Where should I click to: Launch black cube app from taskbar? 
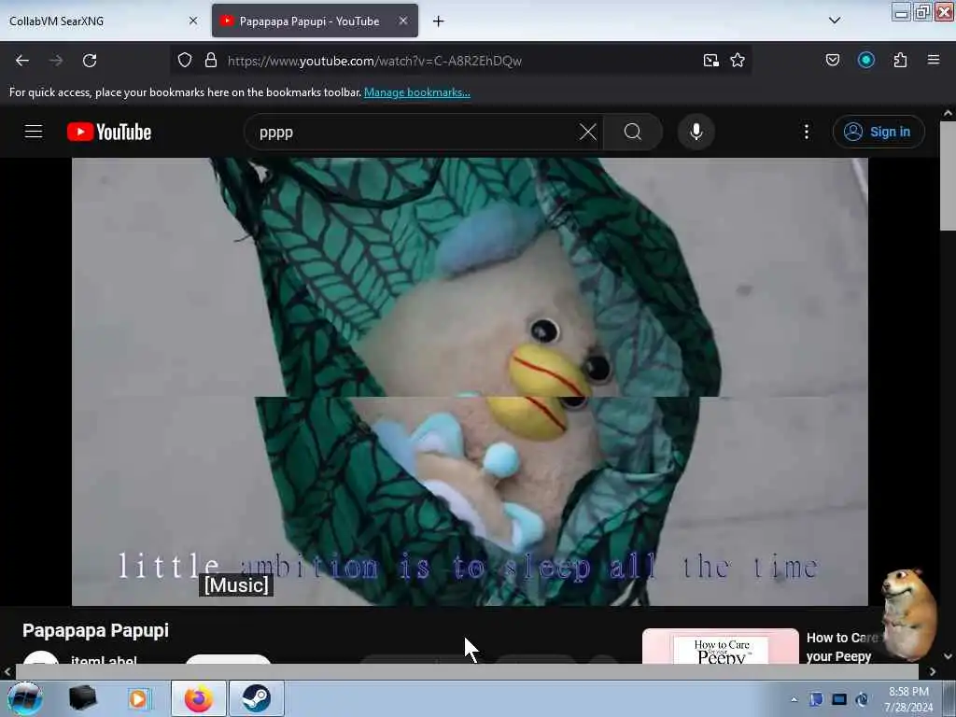click(82, 698)
